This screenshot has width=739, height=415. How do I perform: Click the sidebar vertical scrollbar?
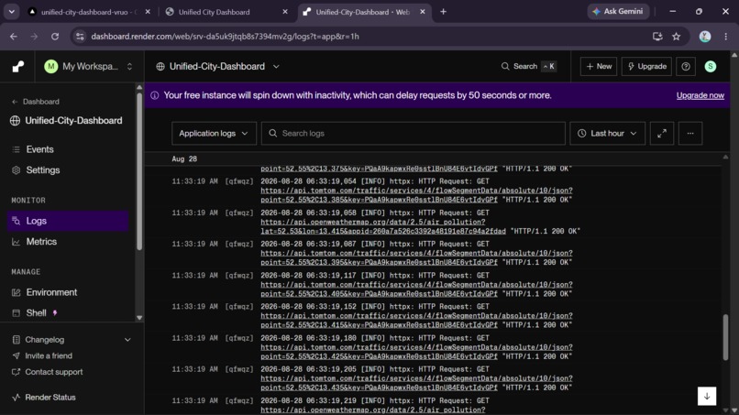point(139,172)
